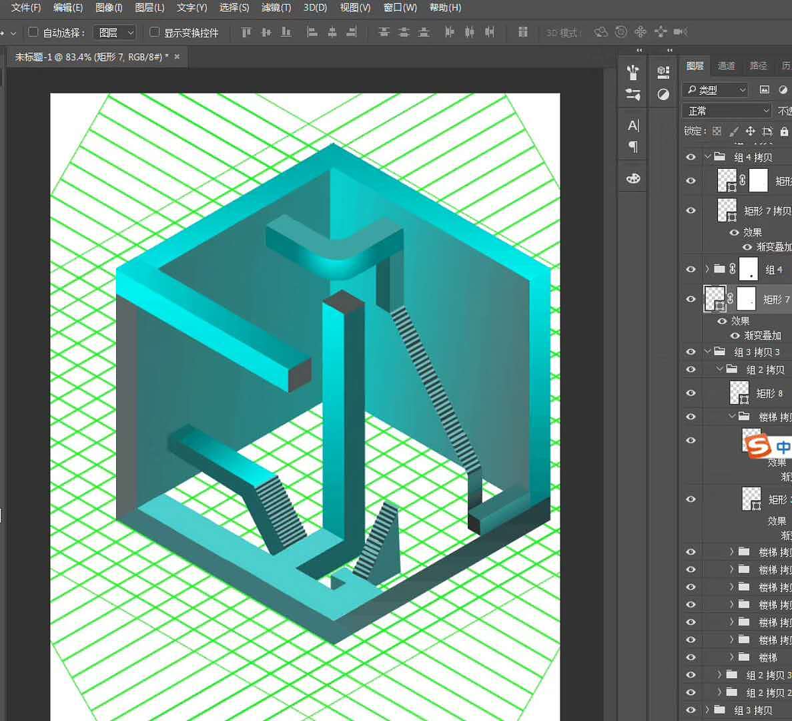792x721 pixels.
Task: Expand the 组 4 group
Action: (x=708, y=269)
